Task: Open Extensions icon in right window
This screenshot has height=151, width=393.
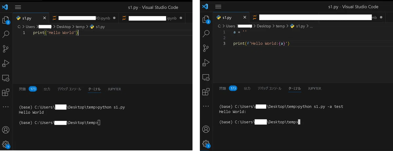Action: coord(206,92)
